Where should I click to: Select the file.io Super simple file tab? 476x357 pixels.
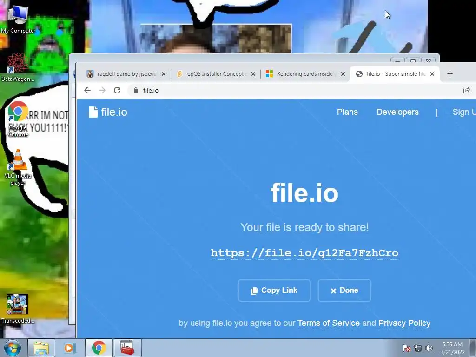point(395,74)
